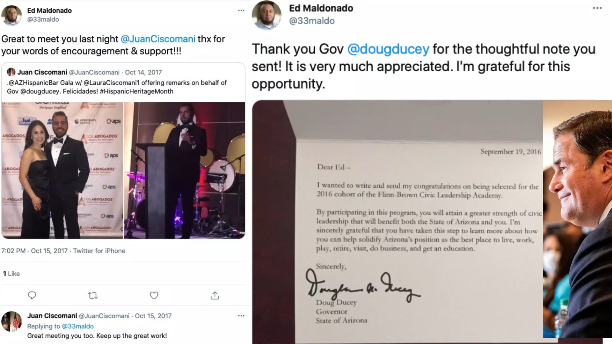Open Juan Ciscomani's reply avatar
612x344 pixels.
pyautogui.click(x=12, y=321)
